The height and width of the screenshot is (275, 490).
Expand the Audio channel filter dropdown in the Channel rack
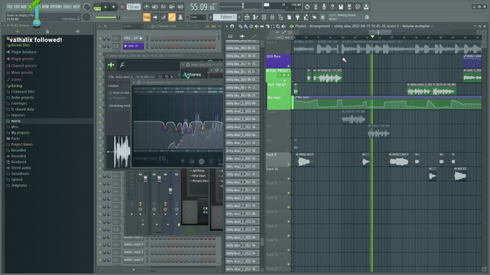click(132, 26)
